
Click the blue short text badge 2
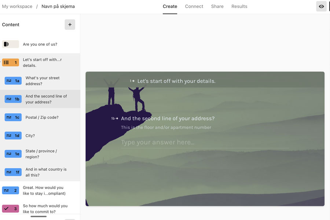pos(11,191)
